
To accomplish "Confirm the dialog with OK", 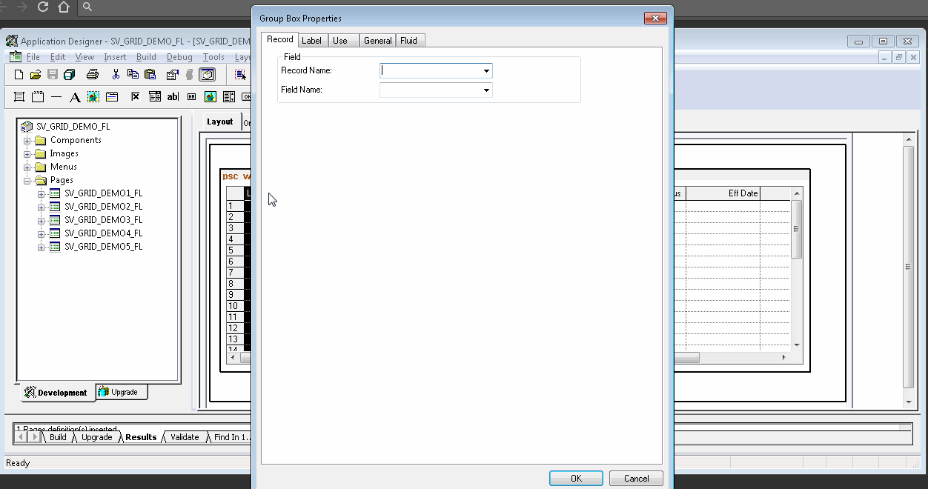I will [576, 478].
